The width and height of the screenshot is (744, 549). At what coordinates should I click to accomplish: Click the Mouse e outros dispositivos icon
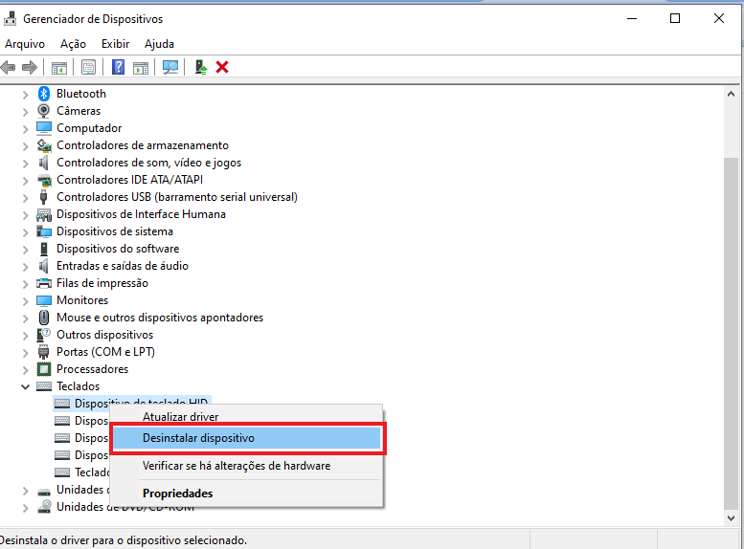point(44,318)
